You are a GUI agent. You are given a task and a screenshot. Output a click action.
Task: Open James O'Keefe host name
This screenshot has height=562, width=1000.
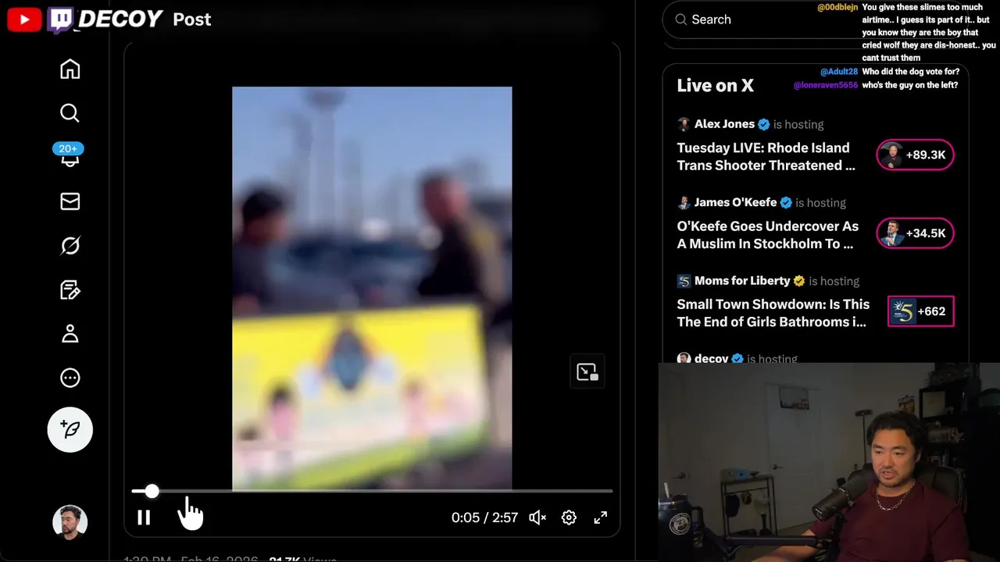[735, 202]
